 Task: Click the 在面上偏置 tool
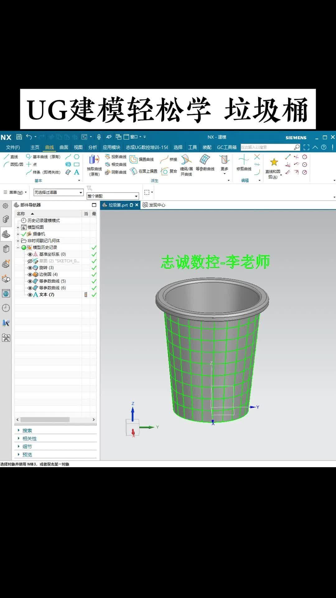(x=143, y=171)
